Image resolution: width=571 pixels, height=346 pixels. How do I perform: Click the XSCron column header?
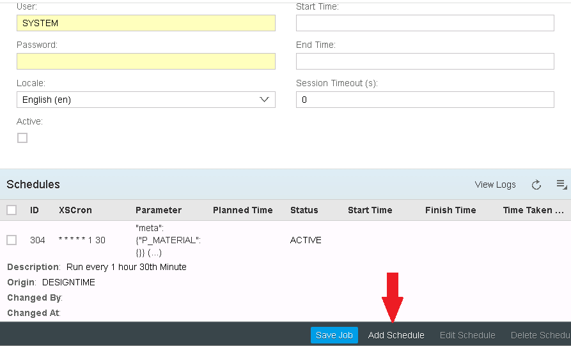75,210
